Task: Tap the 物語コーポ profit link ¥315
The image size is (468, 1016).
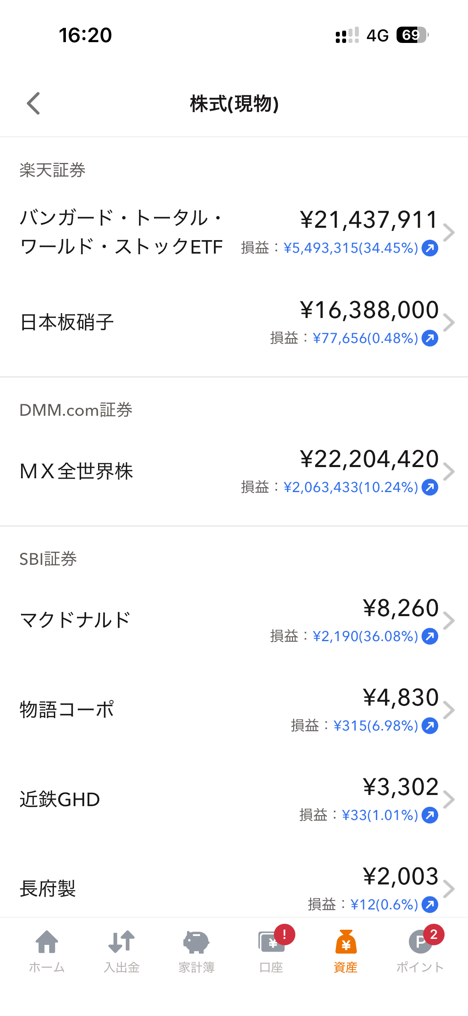Action: click(x=376, y=726)
